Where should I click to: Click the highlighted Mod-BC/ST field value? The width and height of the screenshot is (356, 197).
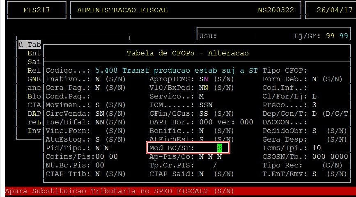pyautogui.click(x=219, y=148)
